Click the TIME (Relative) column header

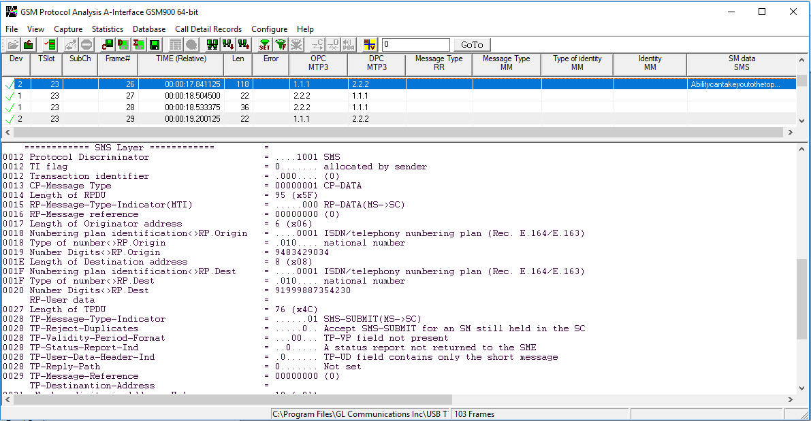(x=181, y=65)
